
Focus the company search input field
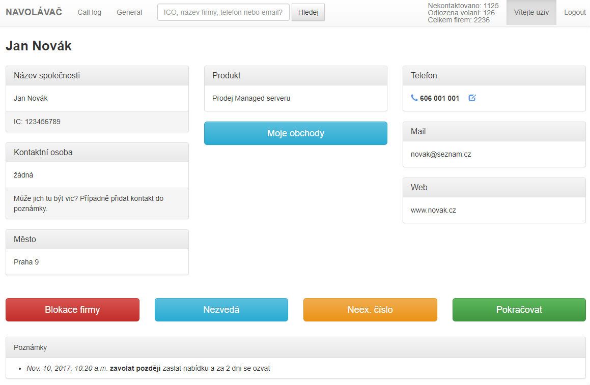coord(223,12)
